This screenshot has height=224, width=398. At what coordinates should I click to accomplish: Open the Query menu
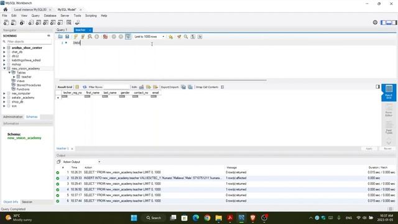(x=35, y=16)
